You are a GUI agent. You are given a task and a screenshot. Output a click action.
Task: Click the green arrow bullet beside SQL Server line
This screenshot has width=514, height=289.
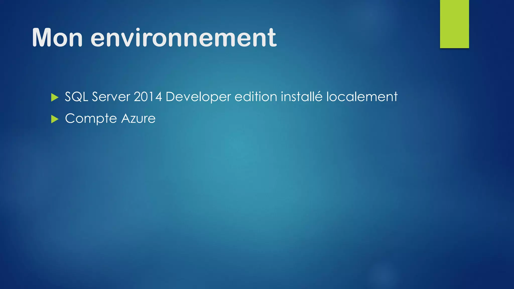click(55, 97)
